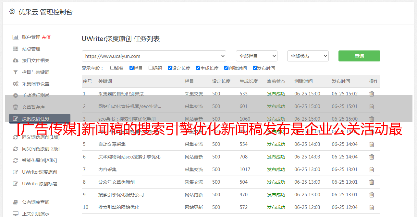The image size is (417, 217).
Task: Click keyword 公众号文章伪原创
Action: pyautogui.click(x=117, y=182)
